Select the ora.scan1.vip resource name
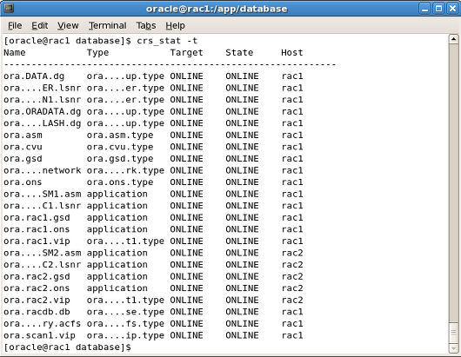The width and height of the screenshot is (461, 357). pos(39,335)
